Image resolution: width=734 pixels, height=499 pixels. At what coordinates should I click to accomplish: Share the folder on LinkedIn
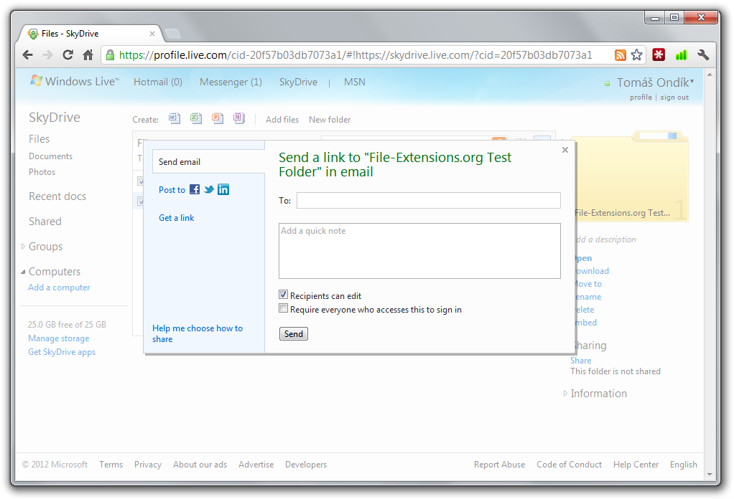click(x=223, y=189)
